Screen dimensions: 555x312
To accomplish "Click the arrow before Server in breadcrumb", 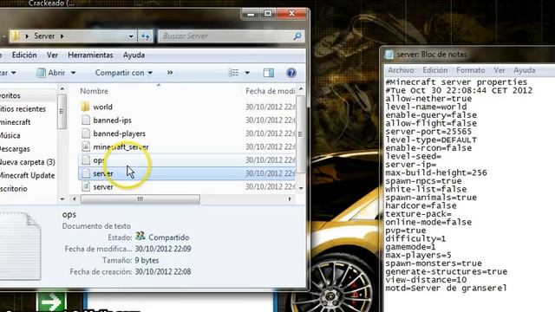I will pos(27,36).
